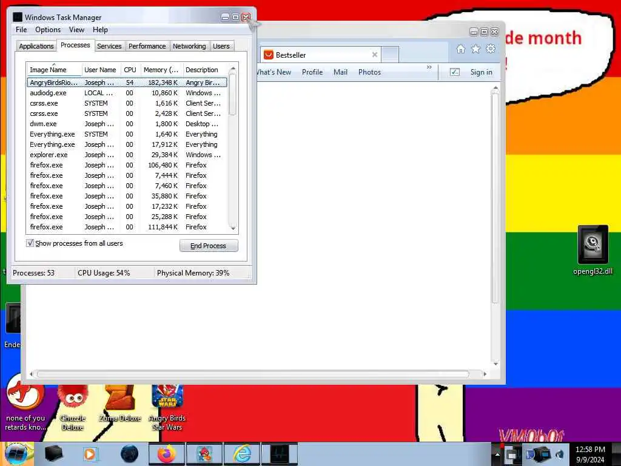
Task: Click the Task Manager taskbar button
Action: pyautogui.click(x=280, y=454)
